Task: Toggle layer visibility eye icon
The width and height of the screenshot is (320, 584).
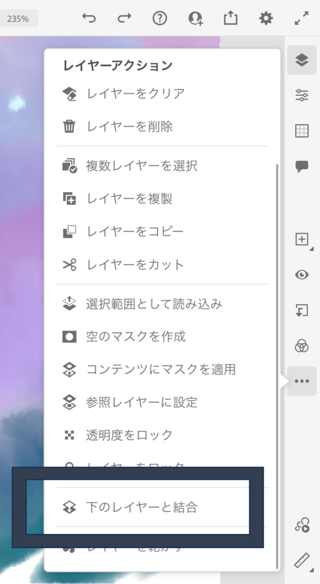Action: 302,275
